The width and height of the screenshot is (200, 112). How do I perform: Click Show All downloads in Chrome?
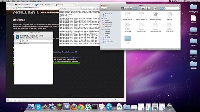pyautogui.click(x=118, y=100)
